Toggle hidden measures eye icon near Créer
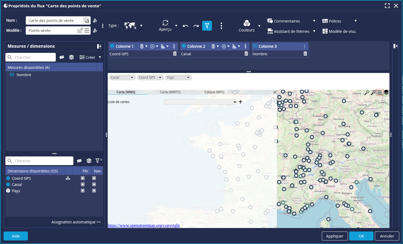Image resolution: width=403 pixels, height=244 pixels. tap(62, 57)
